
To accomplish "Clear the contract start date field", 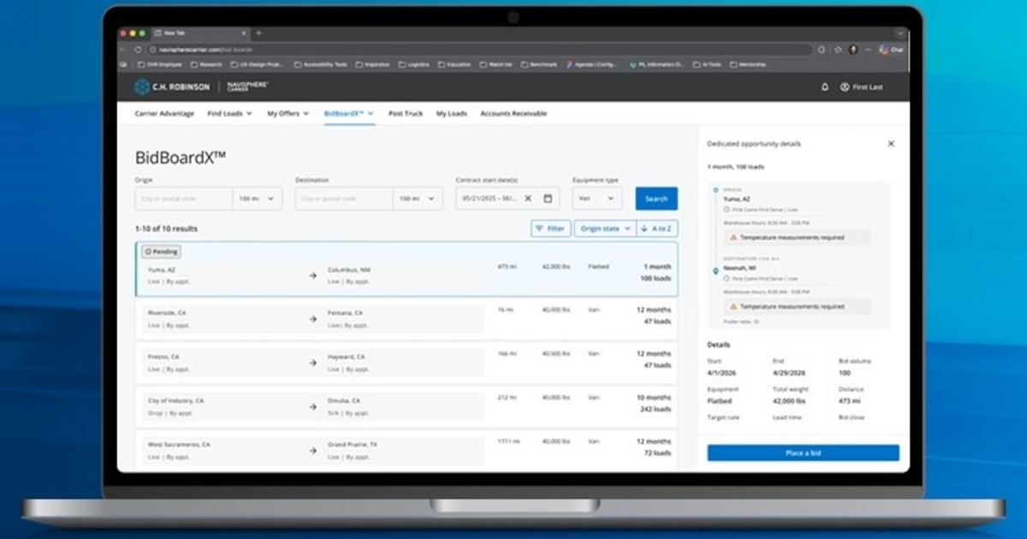I will 528,198.
